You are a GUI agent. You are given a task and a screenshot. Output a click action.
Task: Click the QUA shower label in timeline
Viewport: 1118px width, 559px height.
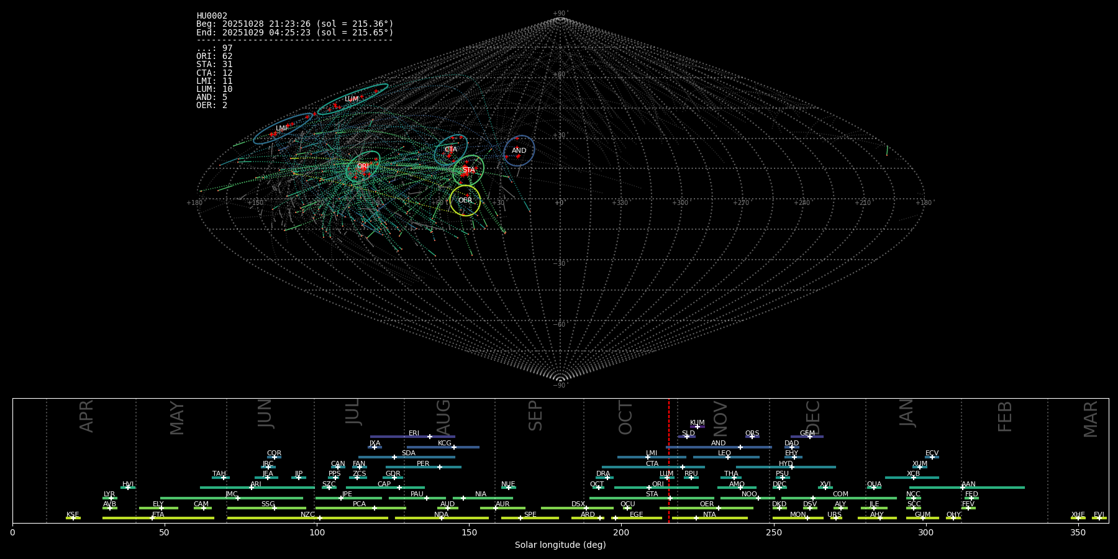[x=875, y=484]
